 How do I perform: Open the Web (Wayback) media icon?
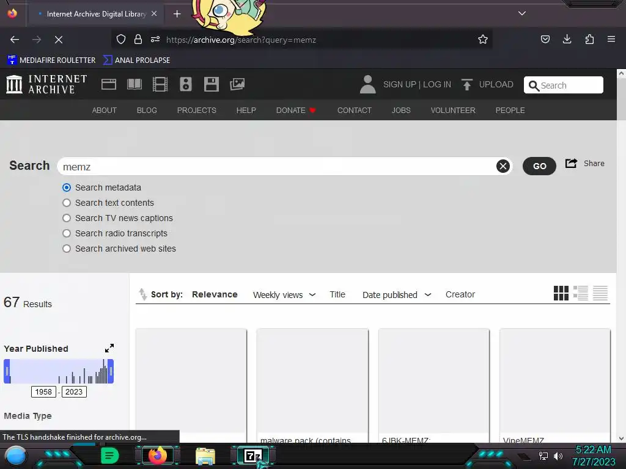[x=109, y=84]
